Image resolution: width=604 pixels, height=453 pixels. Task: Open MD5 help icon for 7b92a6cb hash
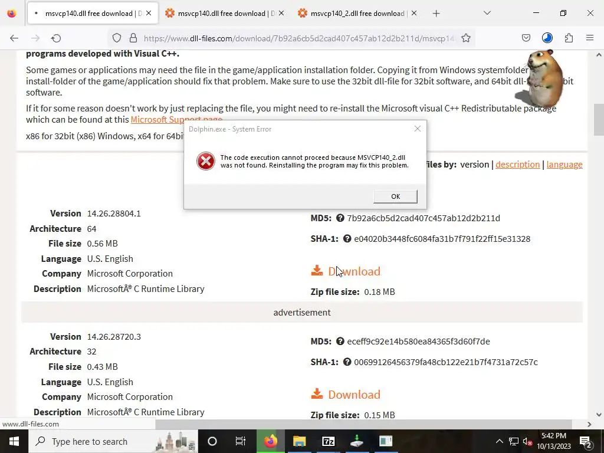340,218
